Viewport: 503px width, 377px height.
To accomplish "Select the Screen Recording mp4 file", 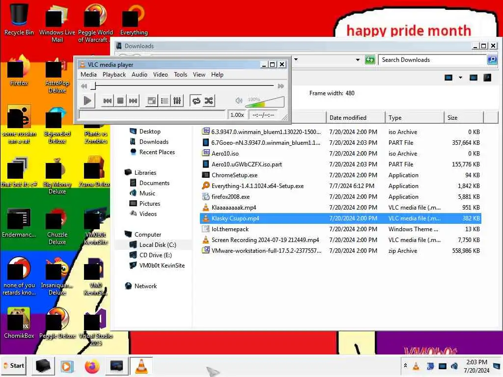I will point(341,240).
